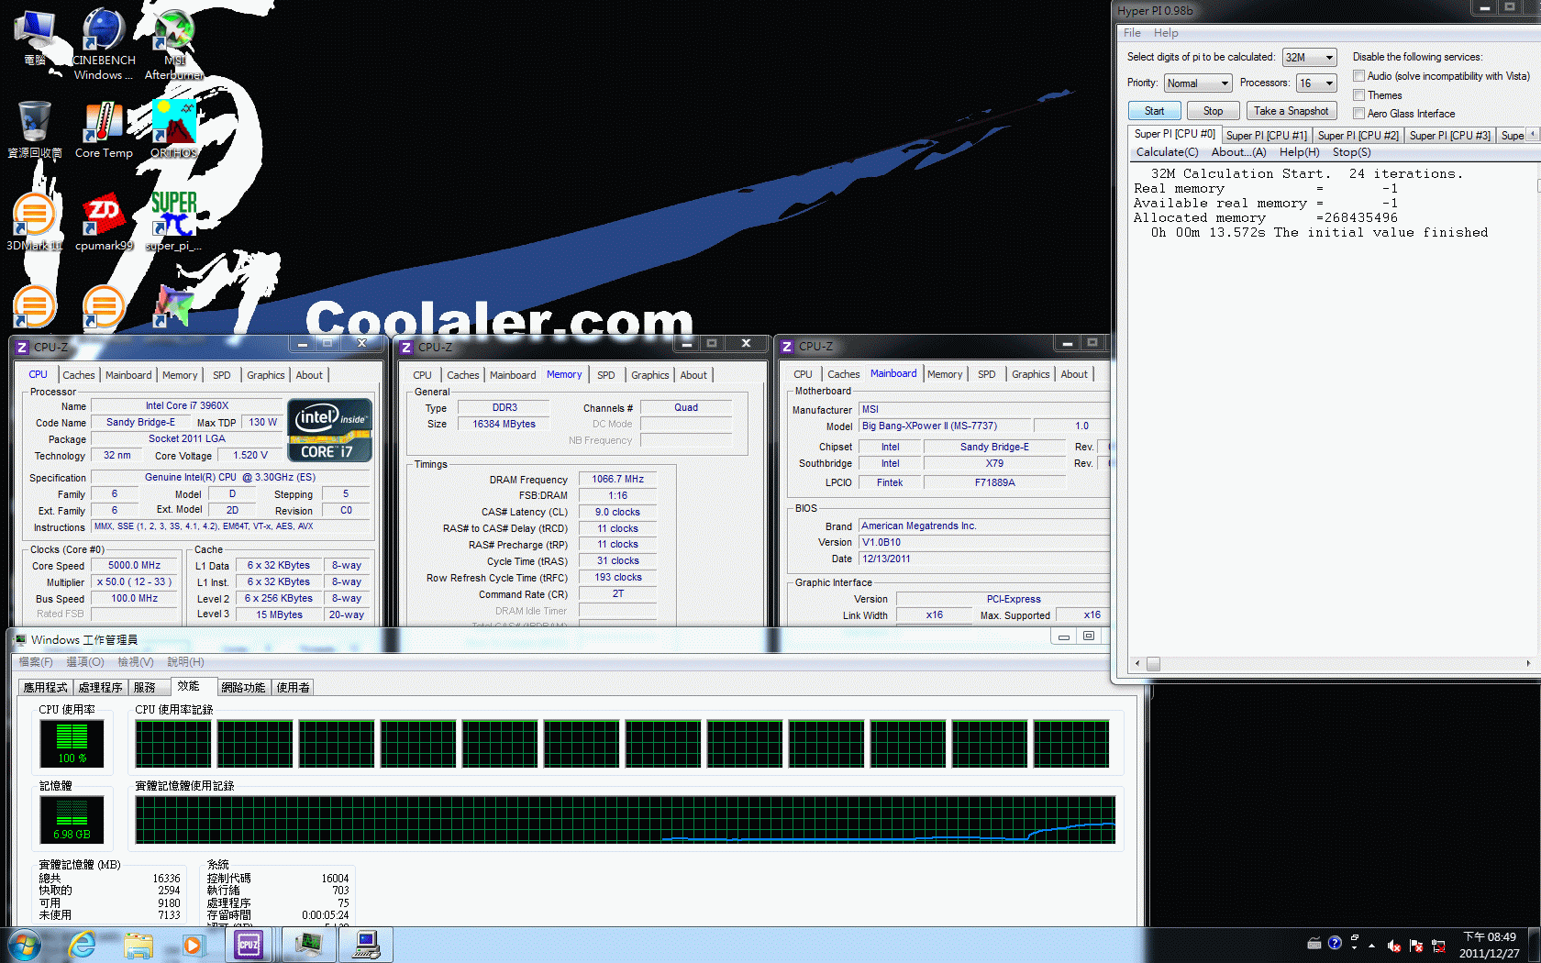Viewport: 1541px width, 963px height.
Task: Click the volume speaker tray icon
Action: 1393,946
